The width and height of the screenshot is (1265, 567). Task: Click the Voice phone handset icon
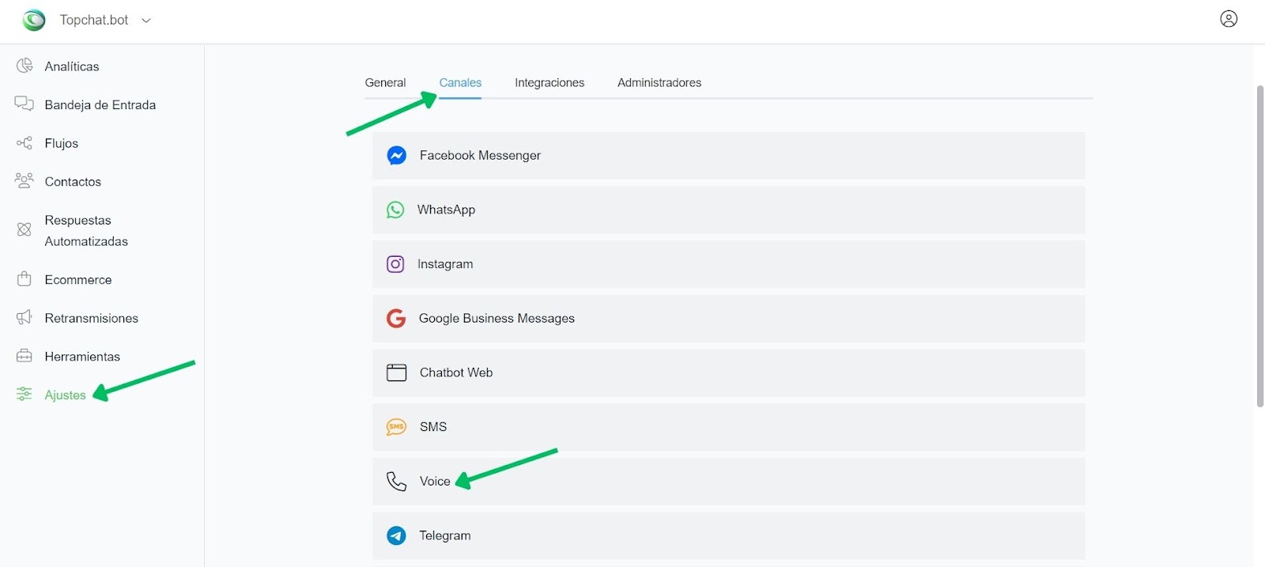pyautogui.click(x=396, y=481)
